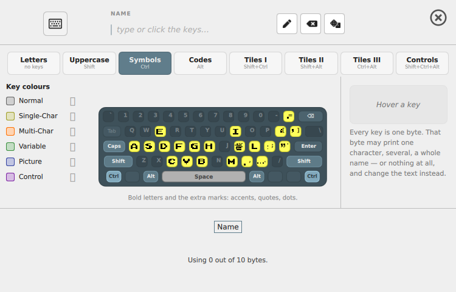Click the keyboard's backspace key
Viewport: 456px width, 292px height.
tap(311, 116)
